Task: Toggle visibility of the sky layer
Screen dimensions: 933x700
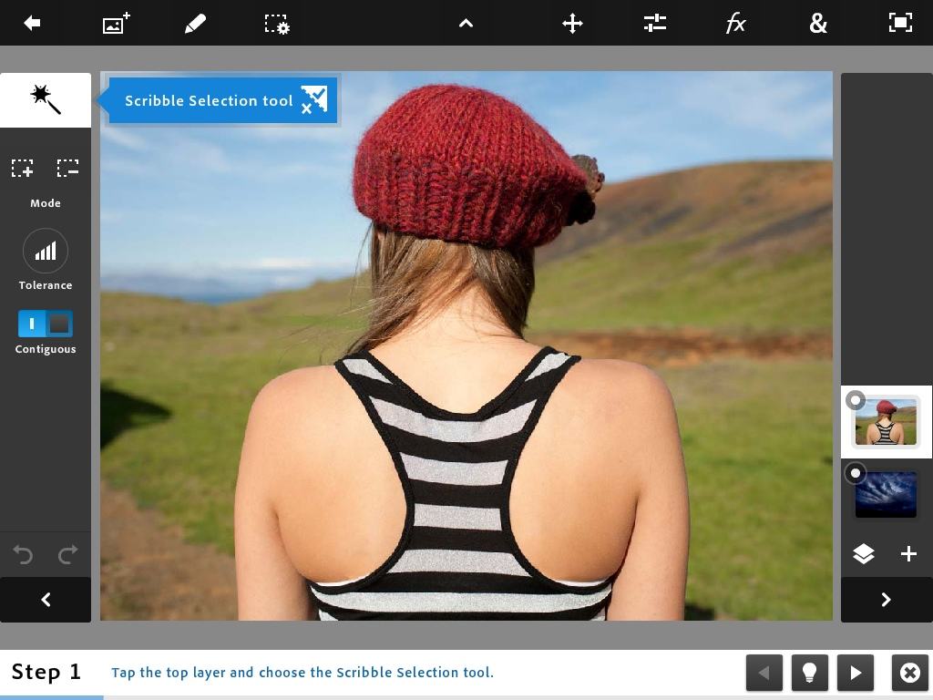Action: [x=855, y=473]
